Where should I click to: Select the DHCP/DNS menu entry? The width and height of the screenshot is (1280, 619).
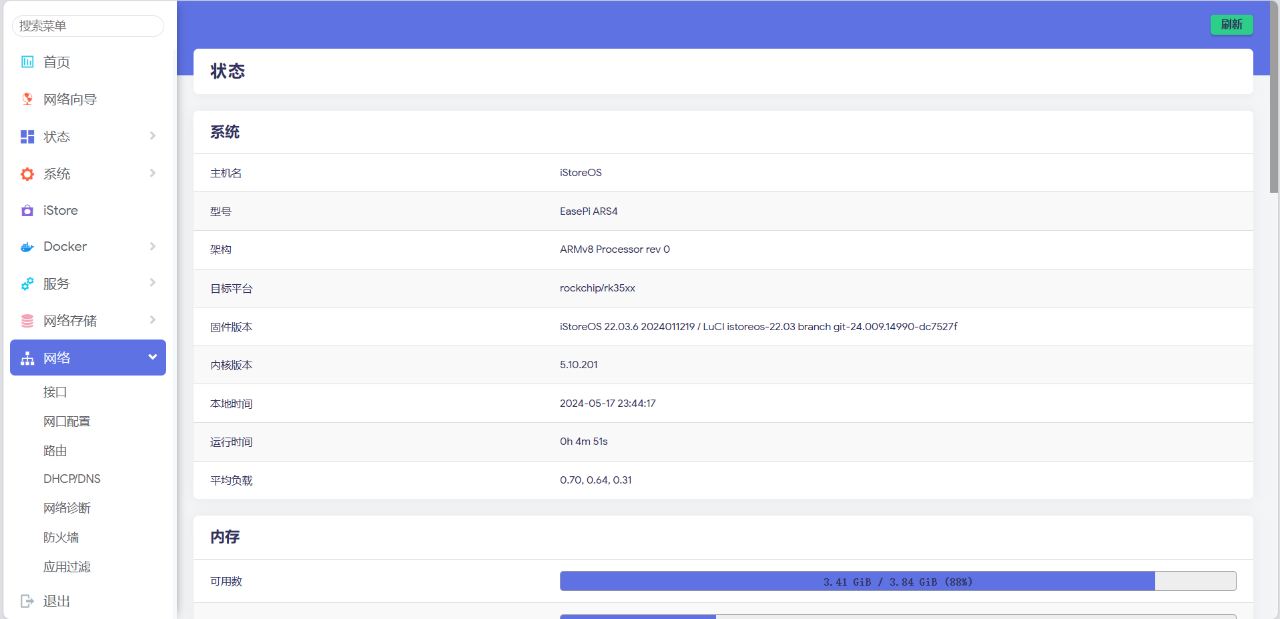coord(72,479)
